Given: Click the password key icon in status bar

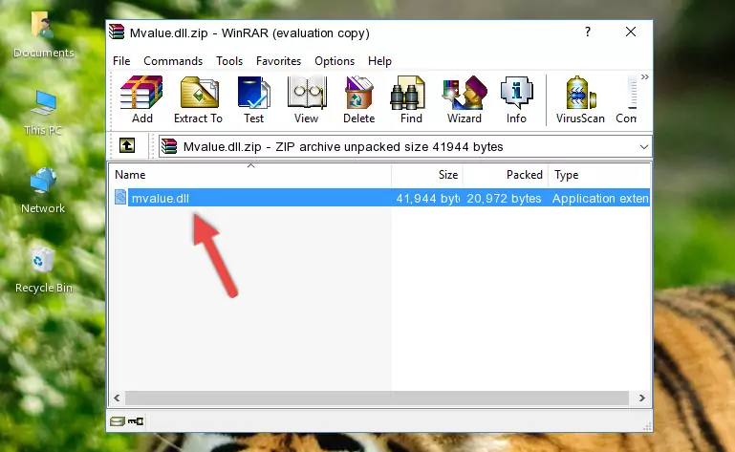Looking at the screenshot, I should (136, 421).
